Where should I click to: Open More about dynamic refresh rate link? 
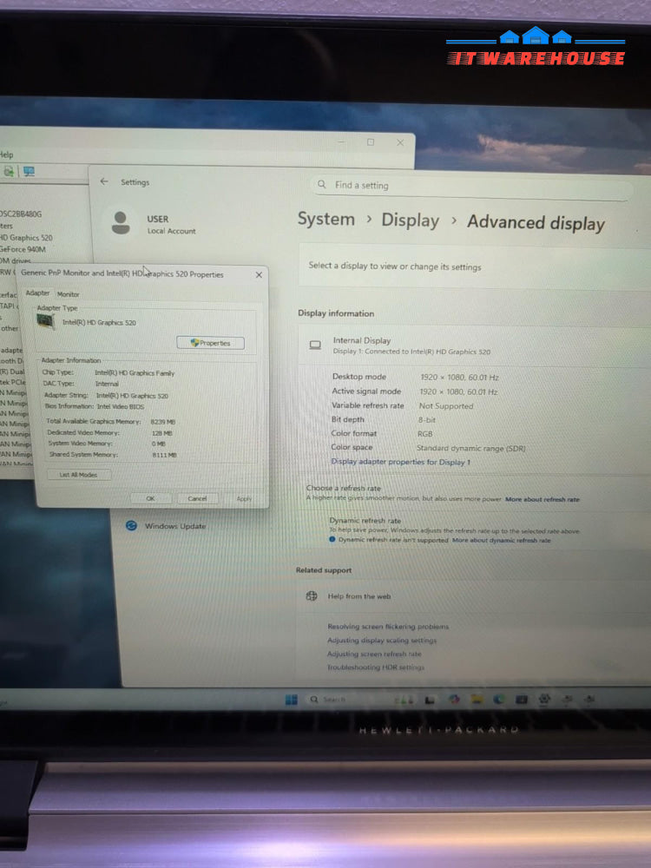502,540
